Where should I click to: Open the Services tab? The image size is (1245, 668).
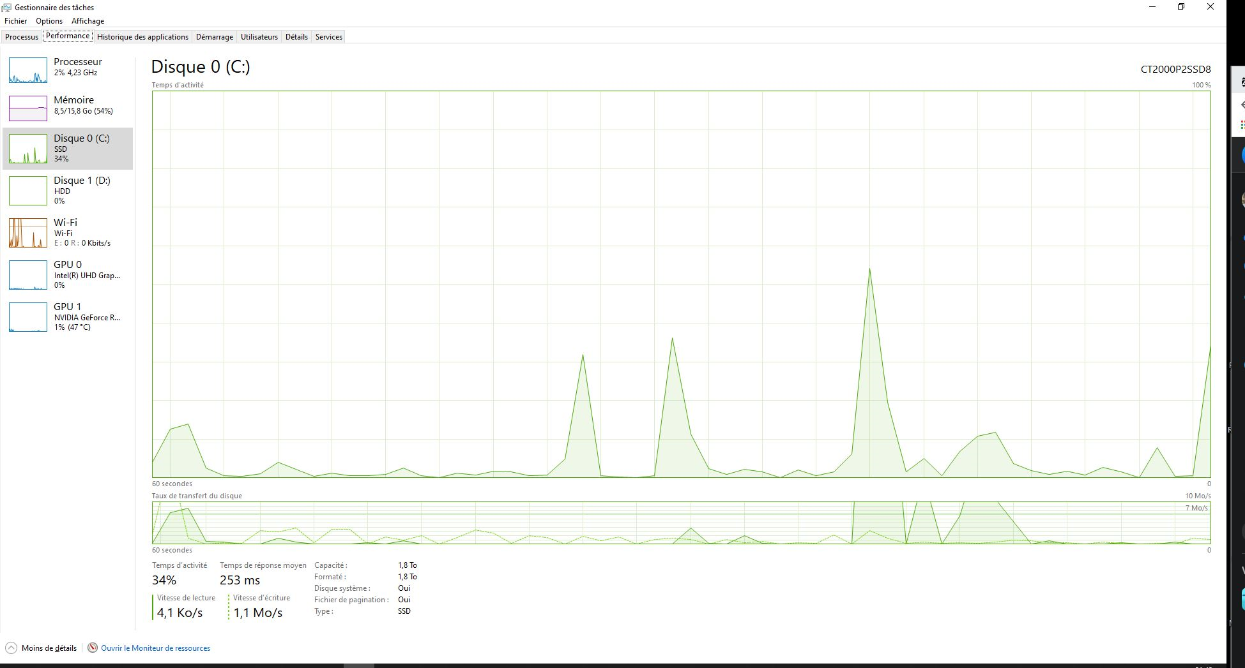[329, 37]
